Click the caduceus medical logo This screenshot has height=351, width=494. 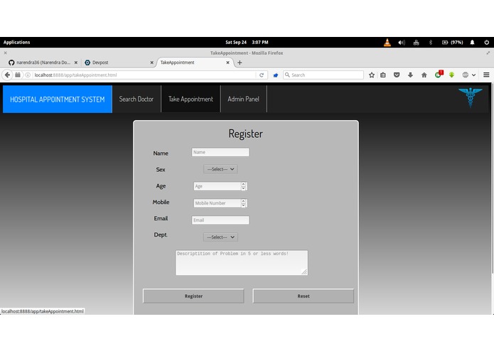tap(470, 97)
